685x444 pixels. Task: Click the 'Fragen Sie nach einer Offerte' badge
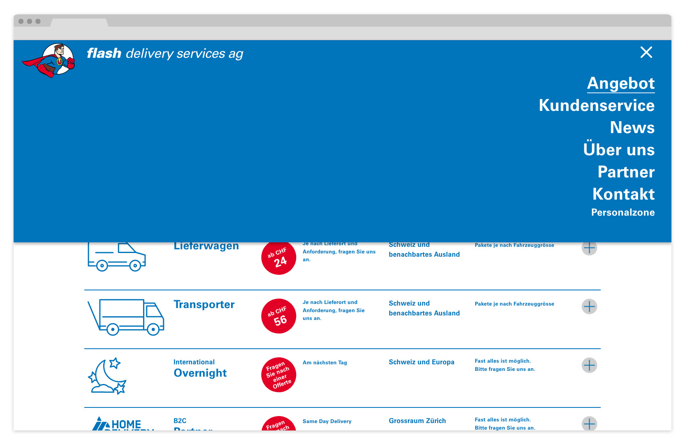278,375
